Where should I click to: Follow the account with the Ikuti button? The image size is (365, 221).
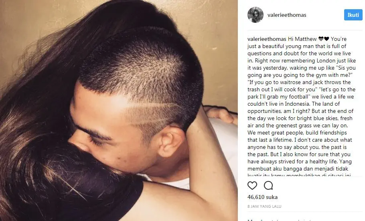[353, 15]
